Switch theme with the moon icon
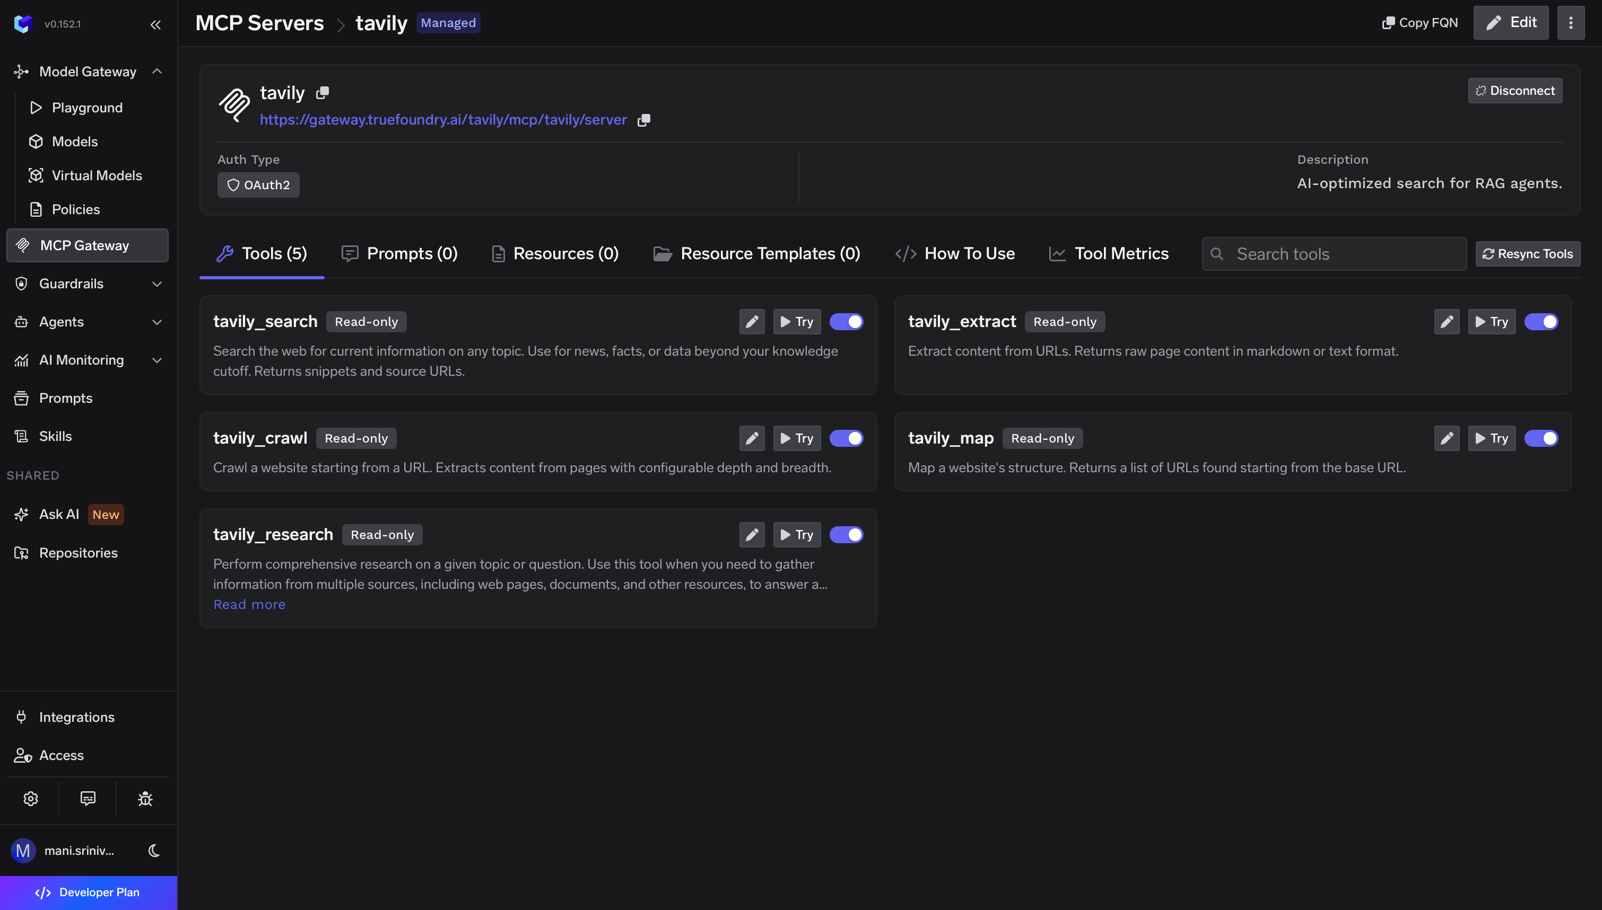The height and width of the screenshot is (910, 1602). pos(154,851)
